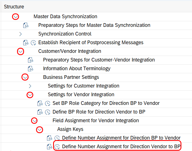
Task: Expand Settings for Customer Integration
Action: [30, 86]
